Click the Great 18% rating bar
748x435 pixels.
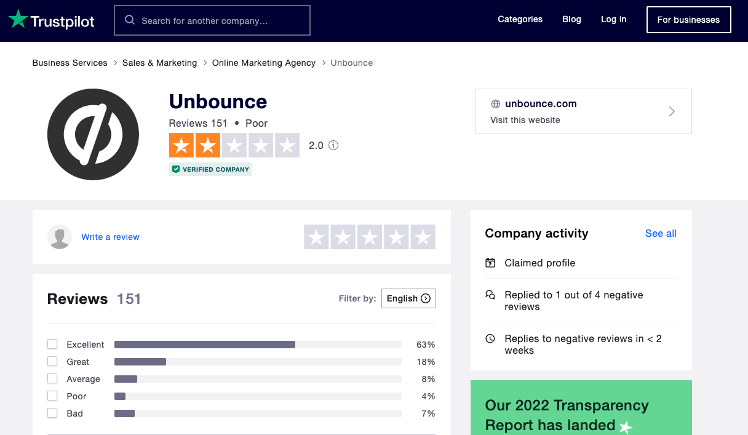[x=258, y=362]
